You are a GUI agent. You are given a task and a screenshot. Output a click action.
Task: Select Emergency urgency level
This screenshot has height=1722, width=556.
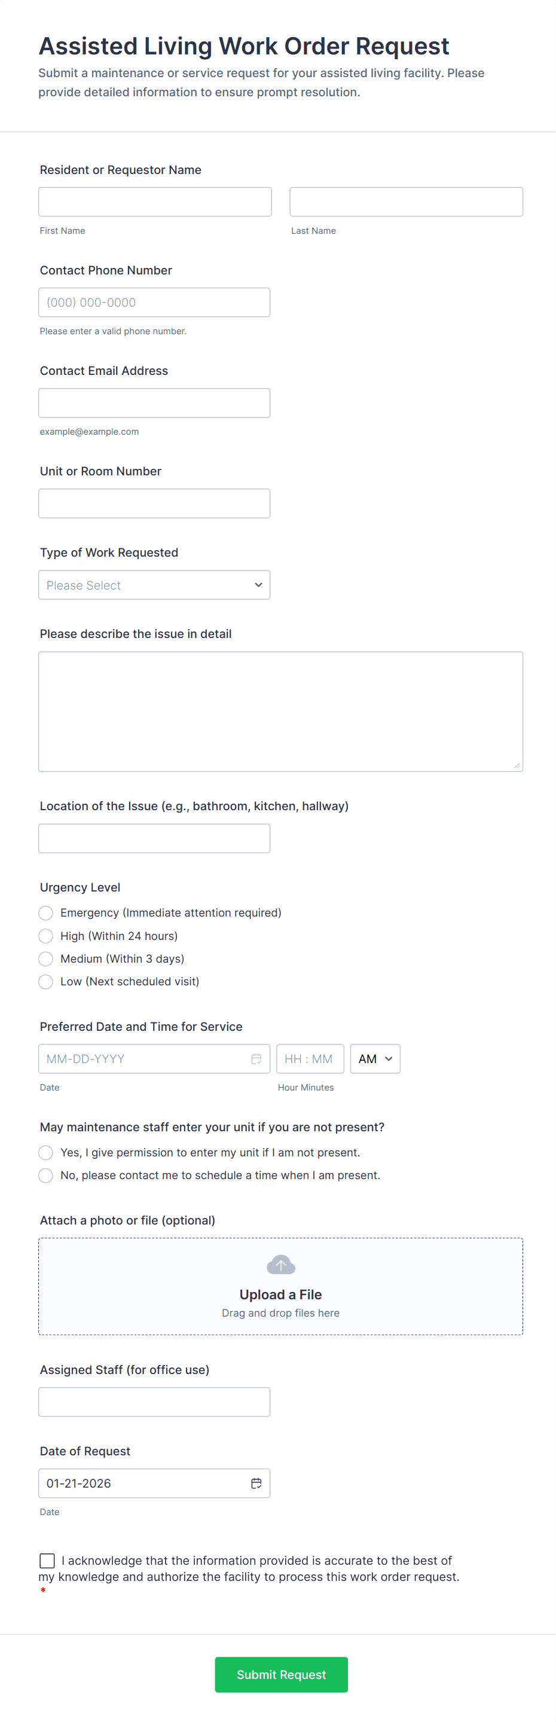tap(45, 913)
